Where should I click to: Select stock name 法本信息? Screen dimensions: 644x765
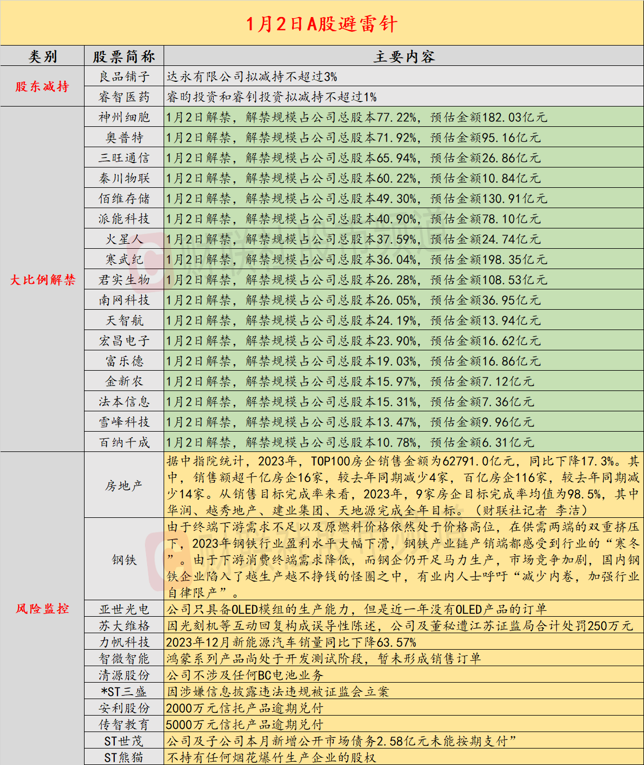[x=124, y=401]
